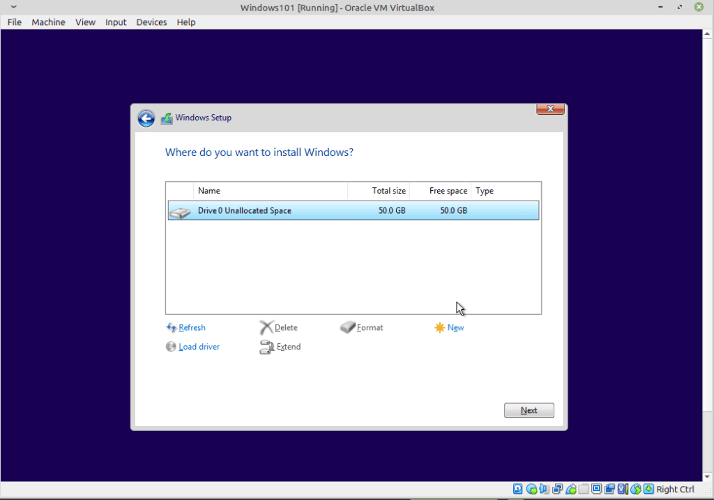Click the recording status icon
This screenshot has width=714, height=500.
point(609,489)
